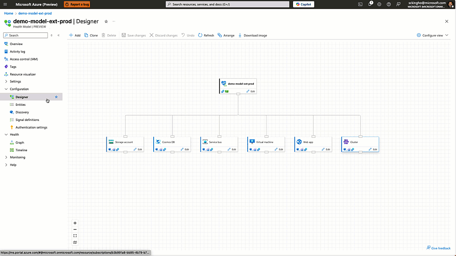The image size is (456, 256).
Task: Download image of the model
Action: [x=252, y=36]
